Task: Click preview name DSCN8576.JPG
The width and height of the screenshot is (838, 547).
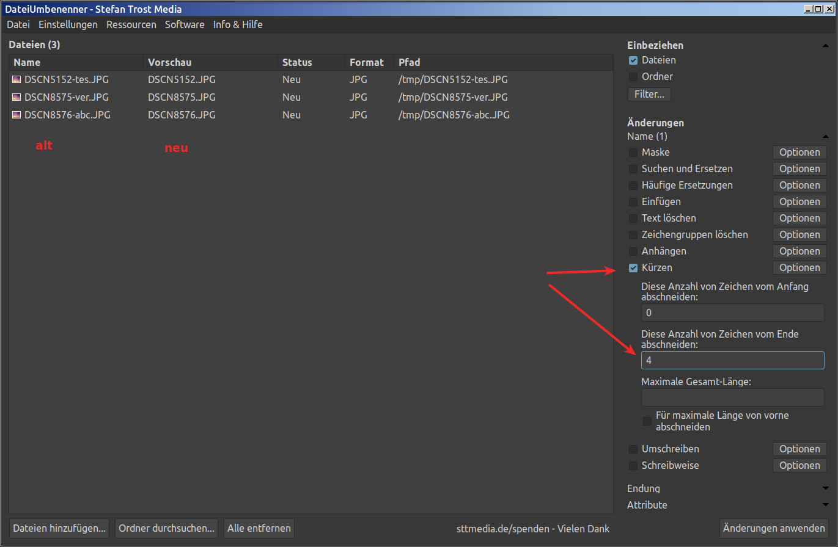Action: tap(182, 115)
